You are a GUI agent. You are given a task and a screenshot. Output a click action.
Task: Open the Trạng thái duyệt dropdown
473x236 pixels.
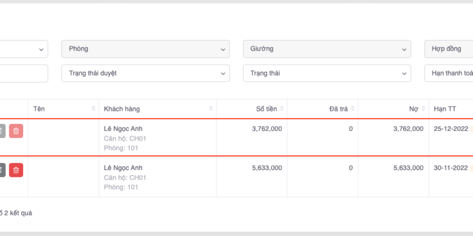point(145,74)
